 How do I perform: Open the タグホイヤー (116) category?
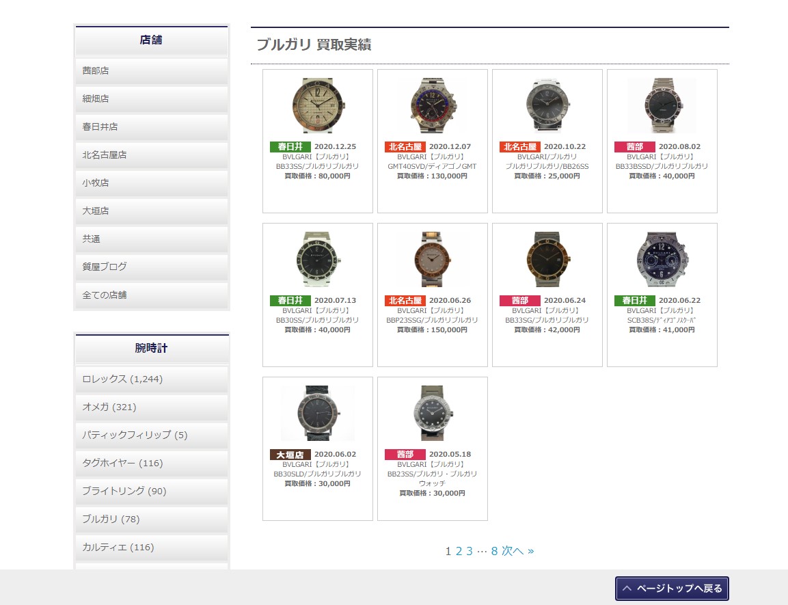click(x=151, y=463)
